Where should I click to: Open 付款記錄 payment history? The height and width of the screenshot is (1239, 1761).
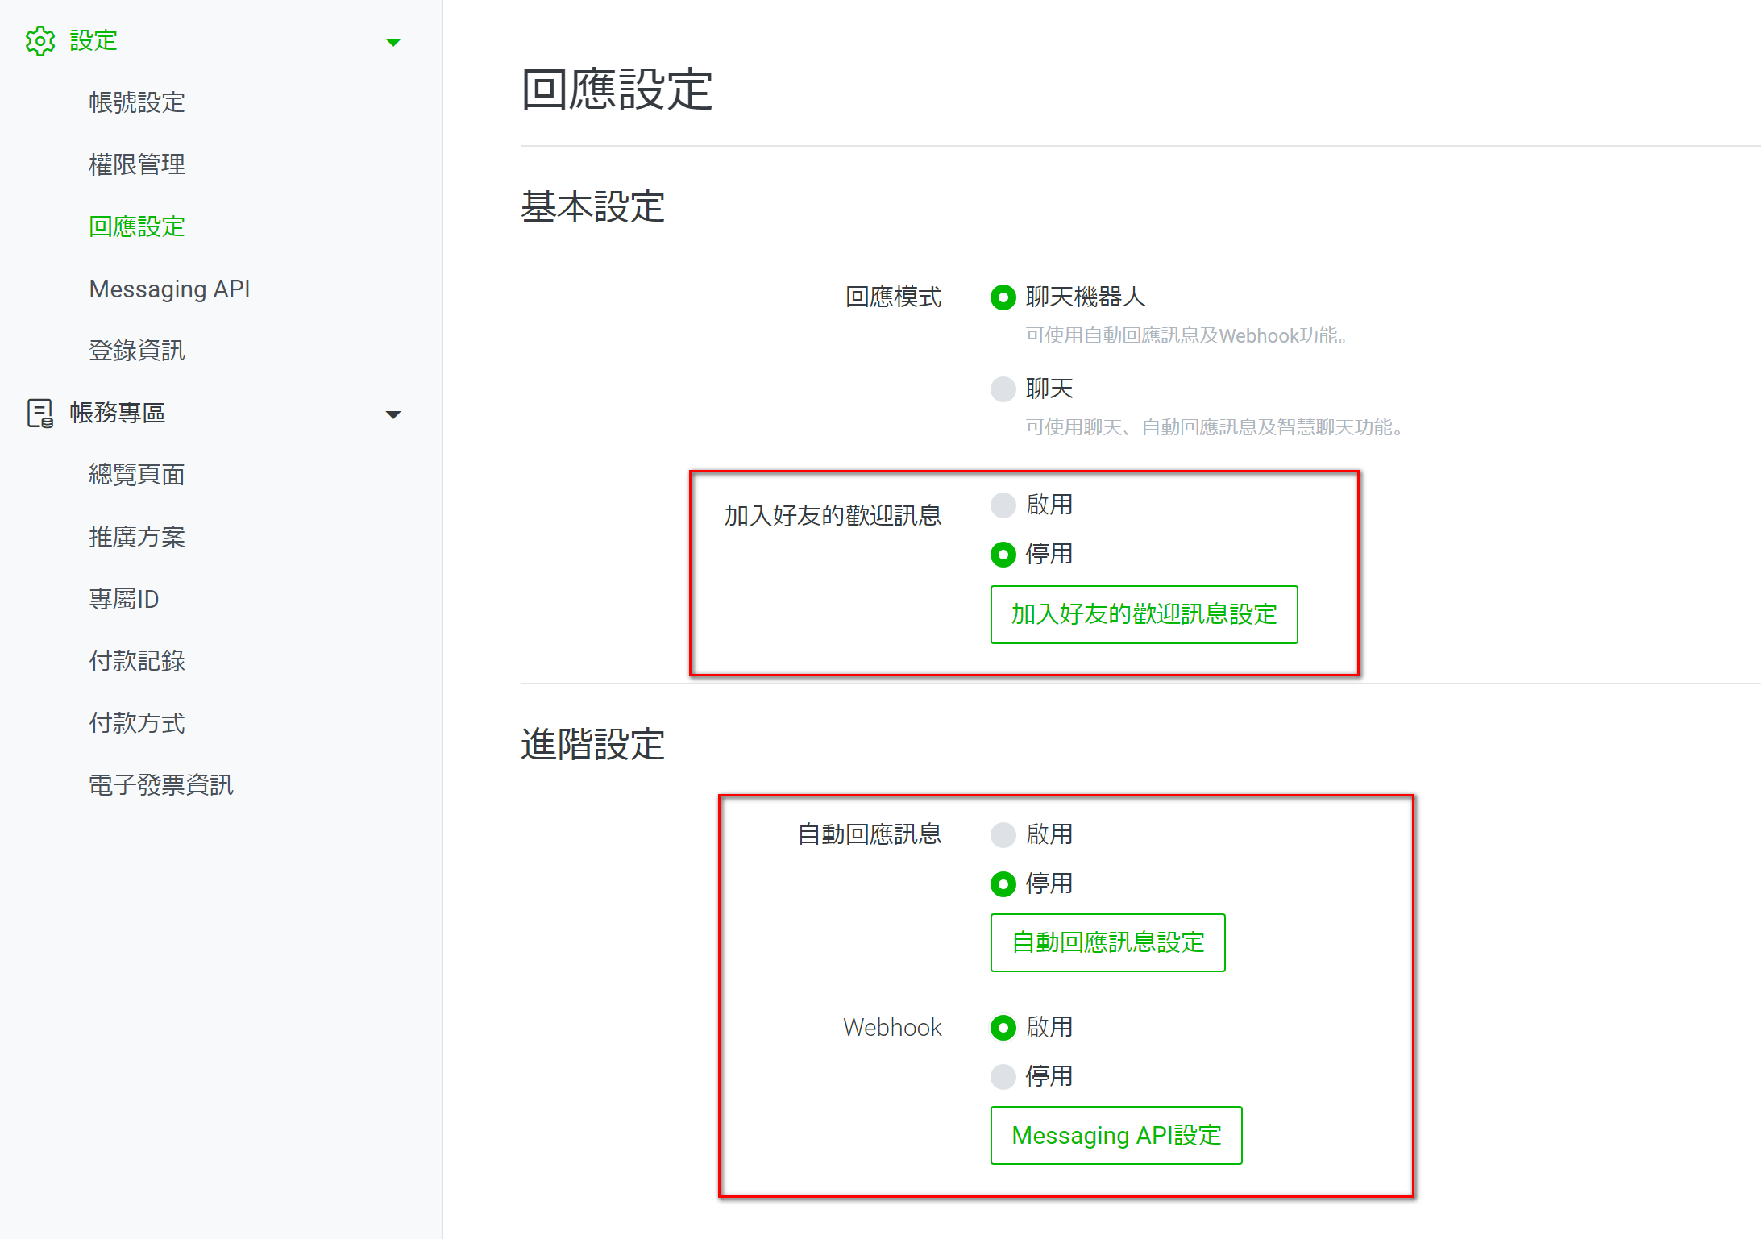click(136, 661)
